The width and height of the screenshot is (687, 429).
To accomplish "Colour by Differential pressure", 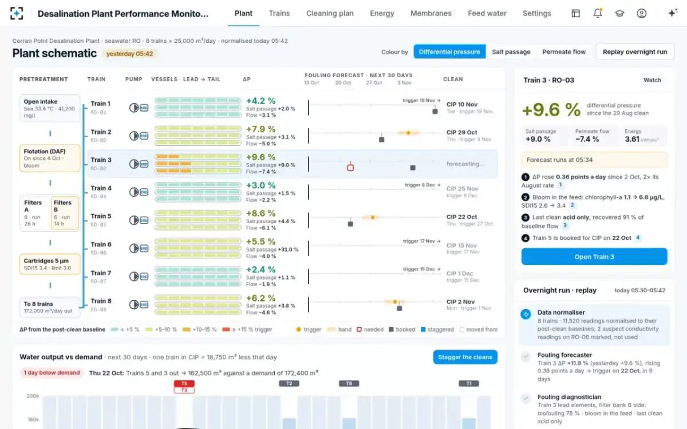I will coord(449,52).
